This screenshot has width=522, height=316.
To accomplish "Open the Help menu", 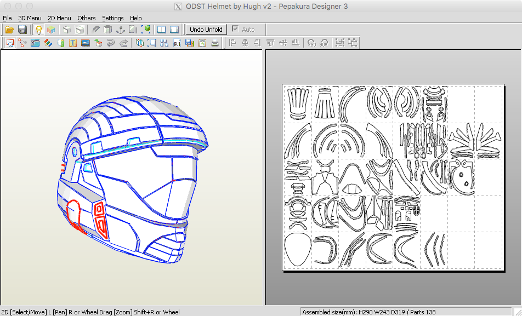I will point(136,18).
